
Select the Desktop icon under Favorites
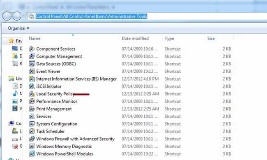click(x=15, y=49)
